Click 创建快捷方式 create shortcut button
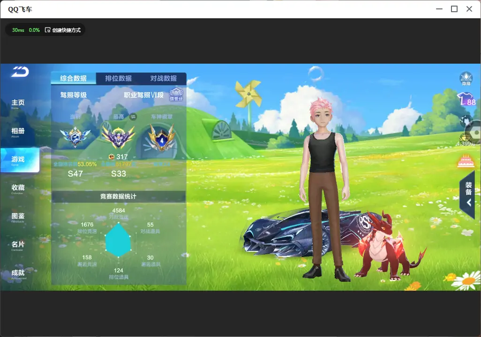The width and height of the screenshot is (481, 337). click(x=63, y=30)
